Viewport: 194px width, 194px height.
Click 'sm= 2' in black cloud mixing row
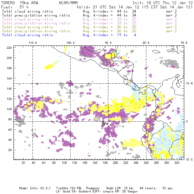[171, 11]
